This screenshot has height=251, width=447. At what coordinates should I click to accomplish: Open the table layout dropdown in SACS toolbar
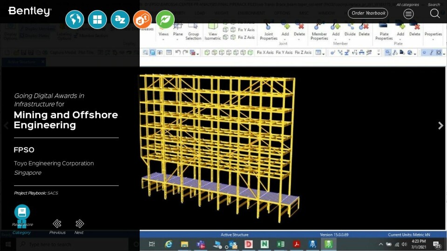(320, 53)
